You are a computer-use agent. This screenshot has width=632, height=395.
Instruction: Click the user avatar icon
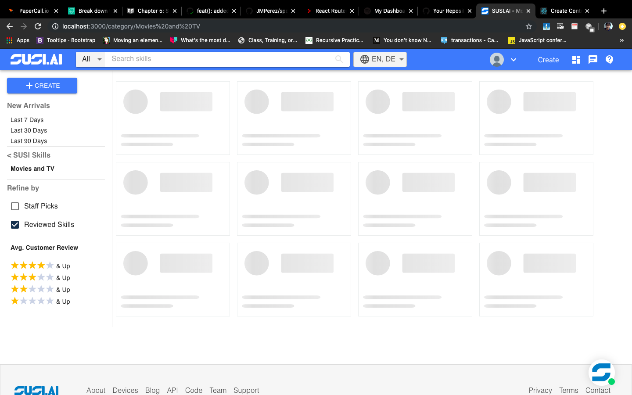coord(496,60)
